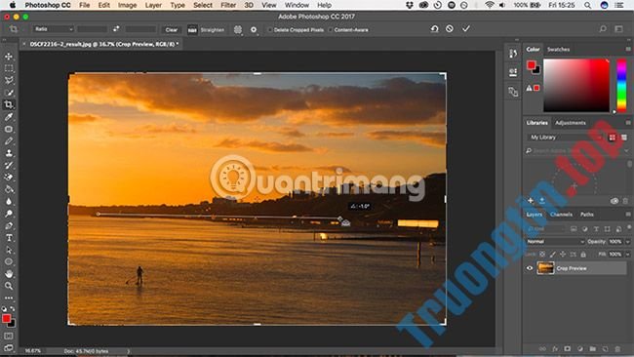The image size is (634, 357).
Task: Add layer style fx icon
Action: [555, 348]
